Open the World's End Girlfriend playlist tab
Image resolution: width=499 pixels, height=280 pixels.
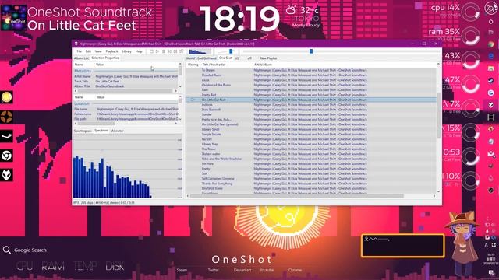(x=201, y=58)
